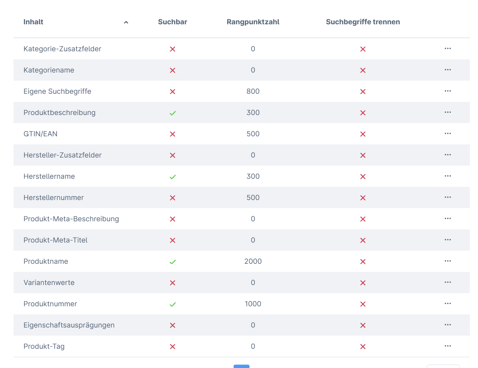This screenshot has height=368, width=478.
Task: Click the Suchbegriffe trennen column header
Action: click(x=363, y=22)
